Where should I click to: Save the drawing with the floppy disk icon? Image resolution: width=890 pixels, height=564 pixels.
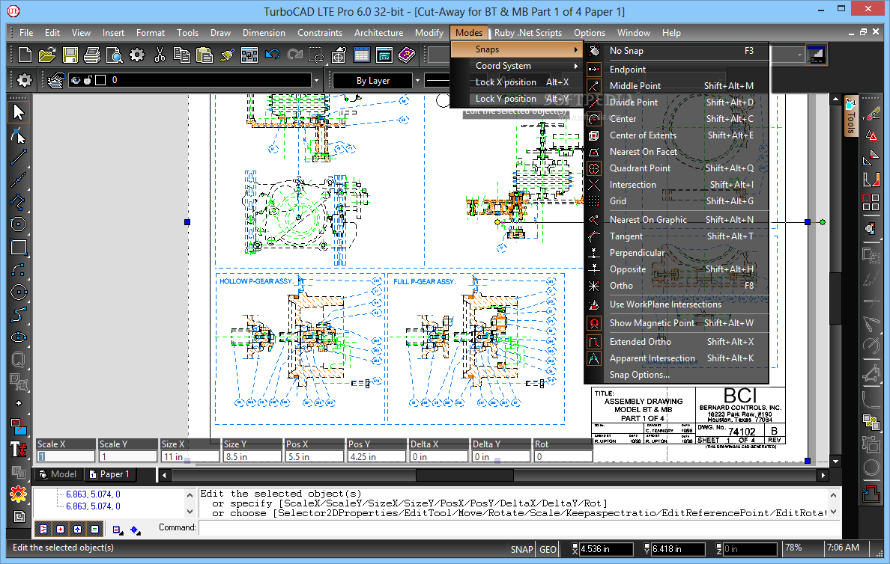[x=70, y=55]
